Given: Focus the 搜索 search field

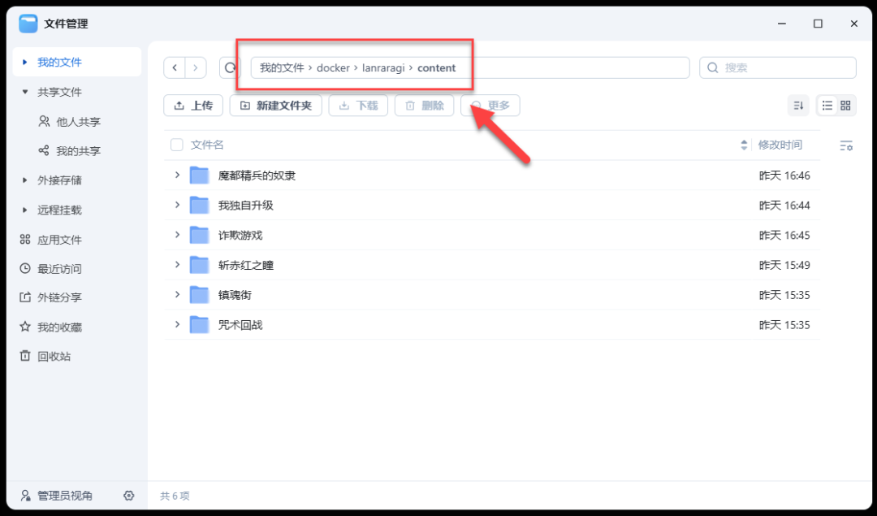Looking at the screenshot, I should point(777,67).
